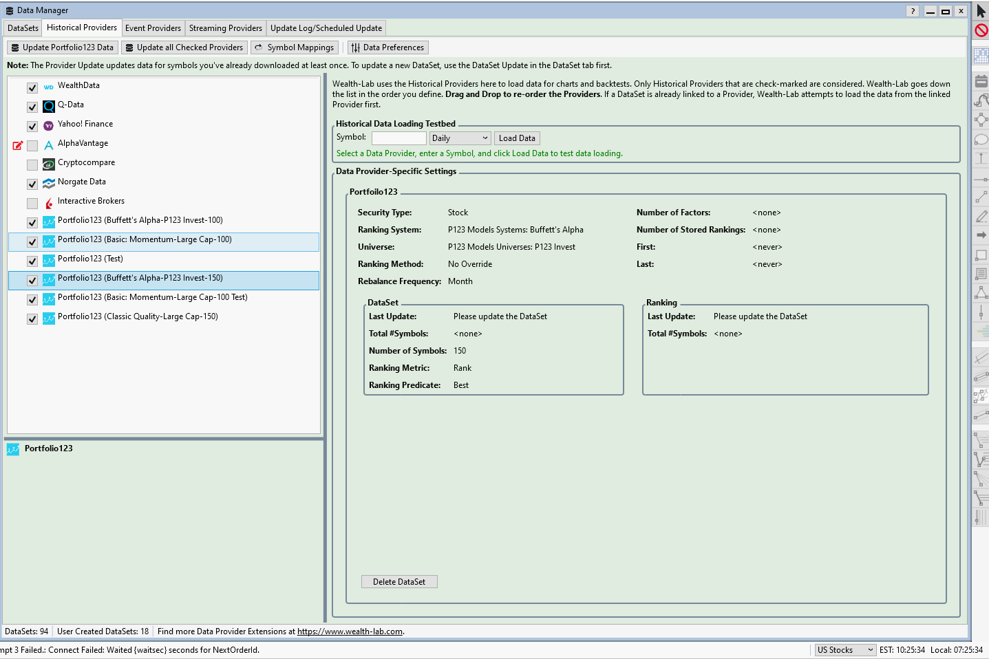Click the Q-Data provider icon
The width and height of the screenshot is (989, 659).
click(x=49, y=107)
